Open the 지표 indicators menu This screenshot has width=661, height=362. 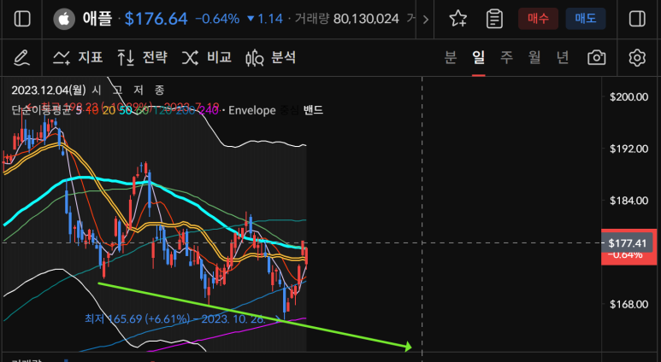coord(78,57)
